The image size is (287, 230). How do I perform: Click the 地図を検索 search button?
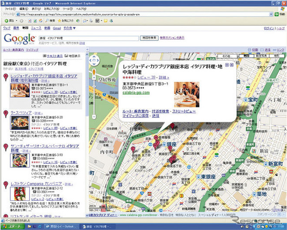149,38
